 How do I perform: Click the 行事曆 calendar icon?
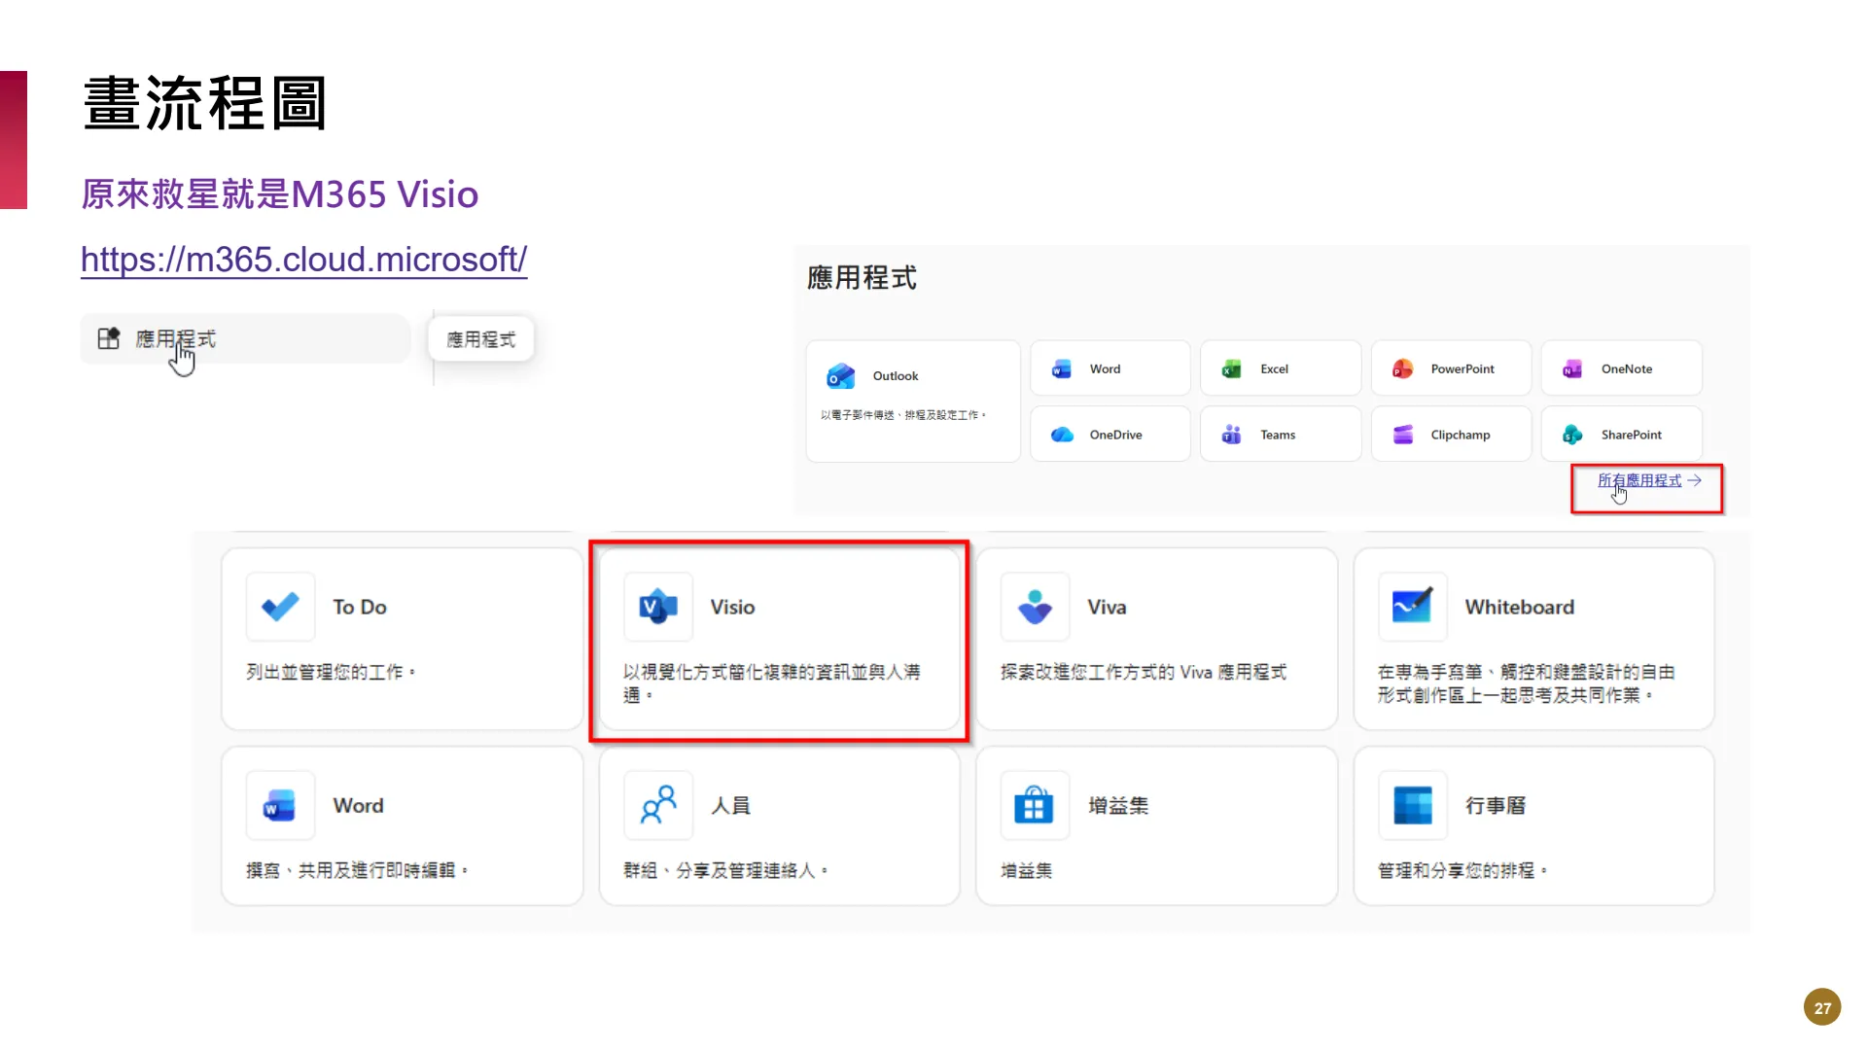[x=1412, y=805]
